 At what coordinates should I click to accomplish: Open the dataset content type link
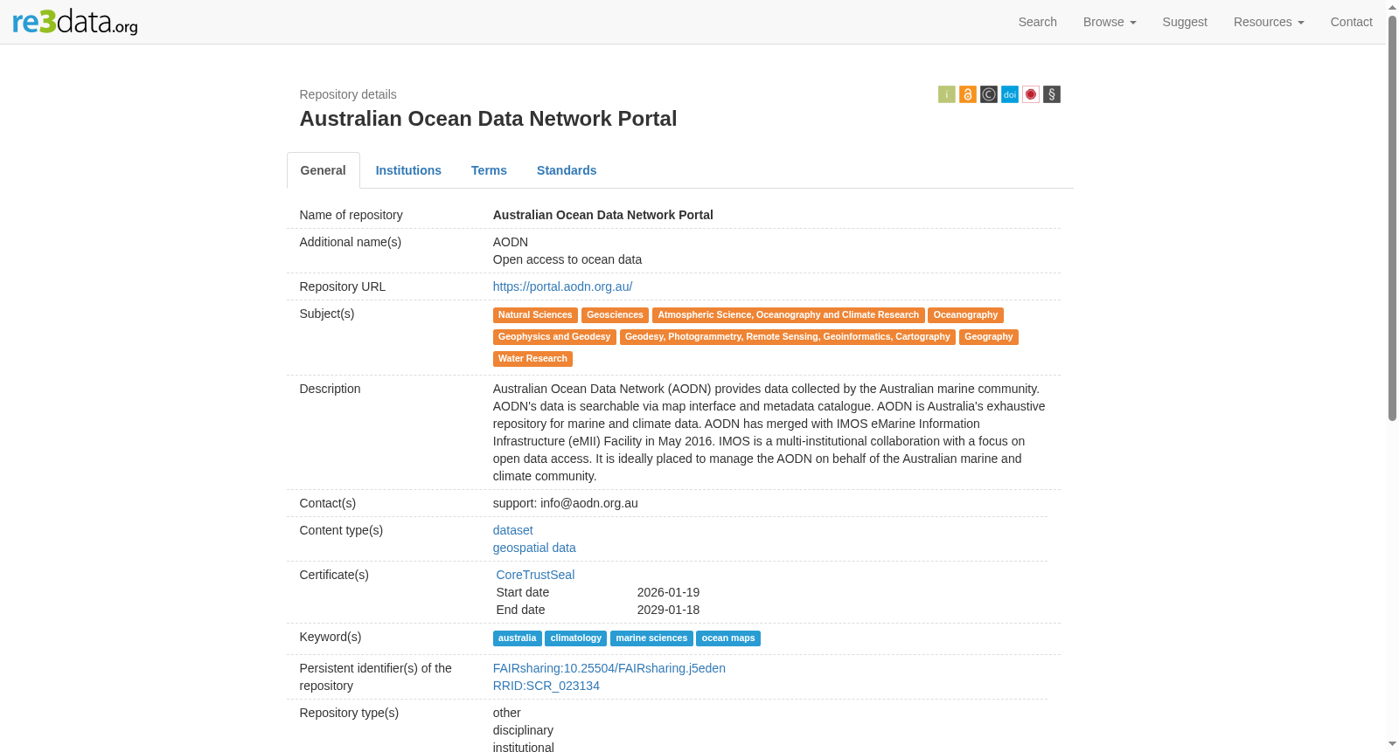pyautogui.click(x=512, y=530)
